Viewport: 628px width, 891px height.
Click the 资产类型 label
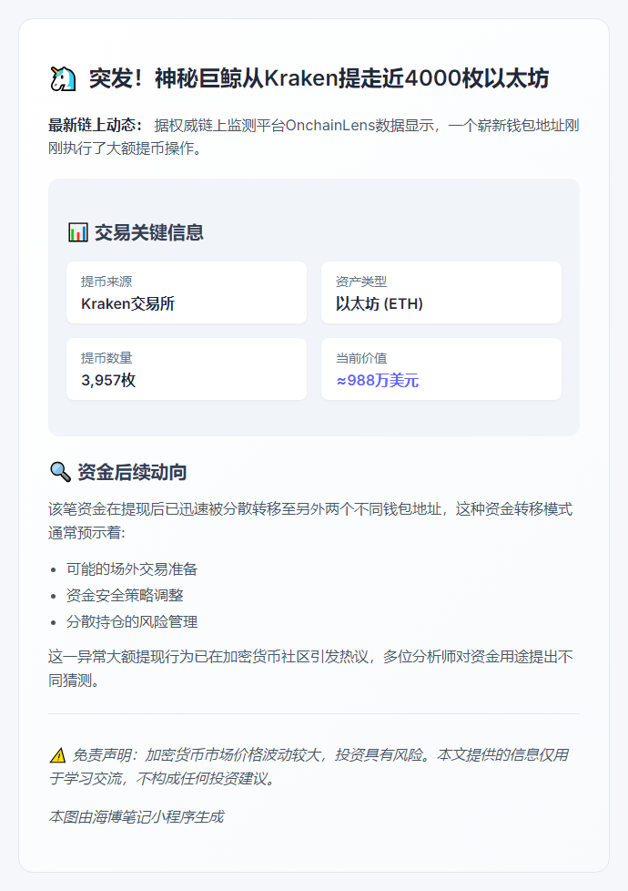tap(361, 282)
